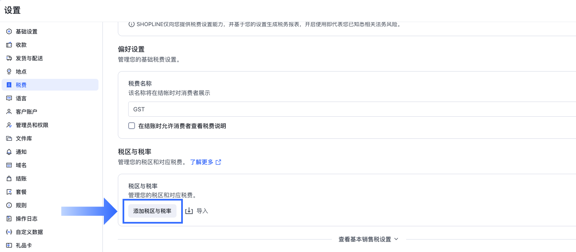Select 文件库 in settings sidebar

pyautogui.click(x=24, y=138)
